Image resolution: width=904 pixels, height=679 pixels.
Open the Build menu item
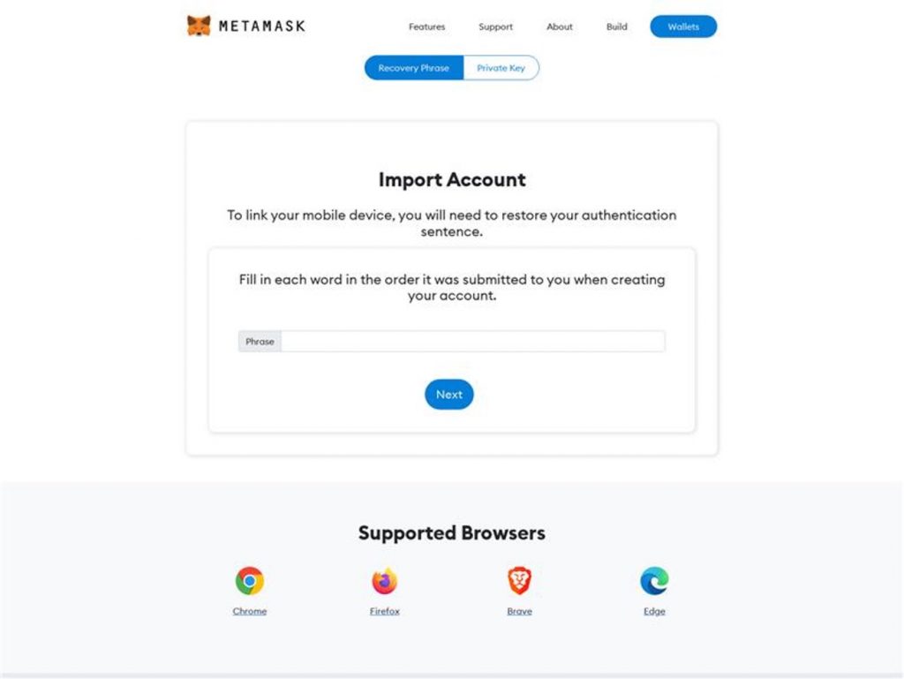[616, 26]
